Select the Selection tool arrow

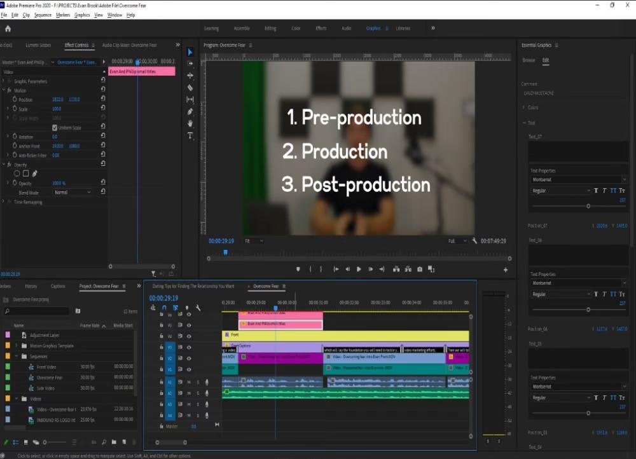tap(190, 52)
